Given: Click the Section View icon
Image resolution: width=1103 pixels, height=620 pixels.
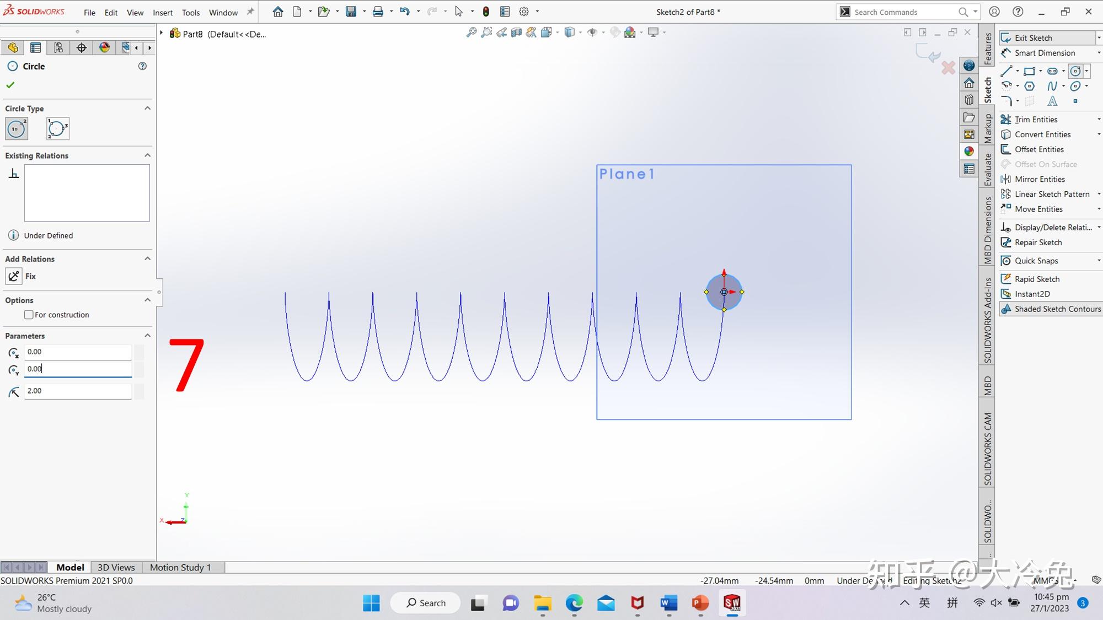Looking at the screenshot, I should (516, 33).
